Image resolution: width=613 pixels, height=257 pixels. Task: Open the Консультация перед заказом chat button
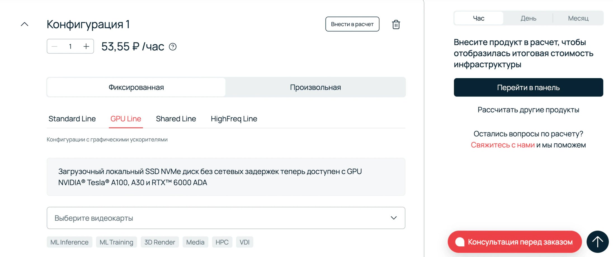tap(515, 242)
